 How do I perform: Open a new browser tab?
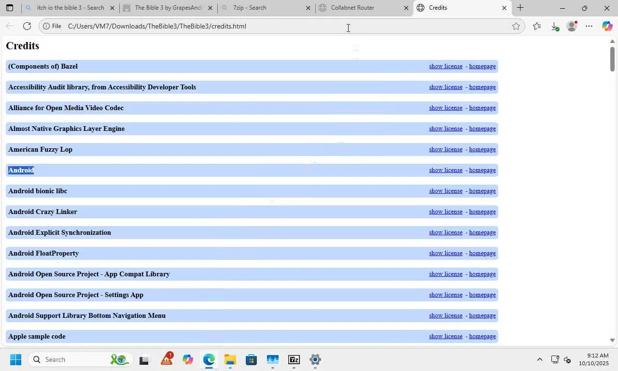point(520,8)
